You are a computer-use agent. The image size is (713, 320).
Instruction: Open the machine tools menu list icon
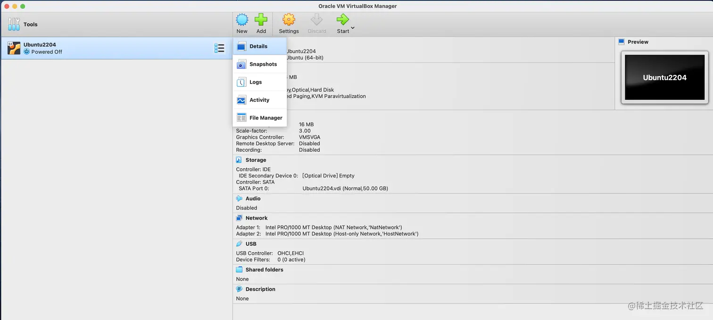(x=219, y=48)
